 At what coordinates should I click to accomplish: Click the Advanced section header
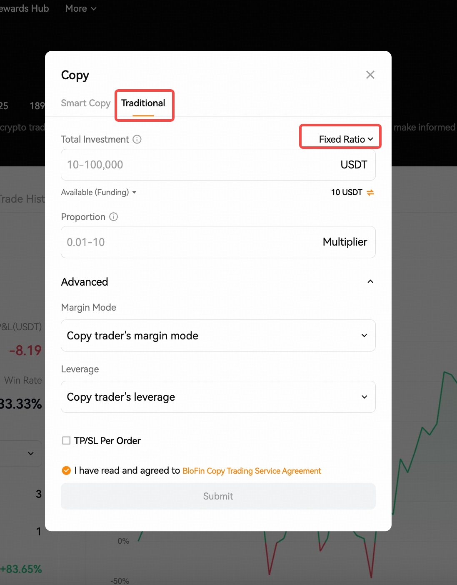[85, 282]
